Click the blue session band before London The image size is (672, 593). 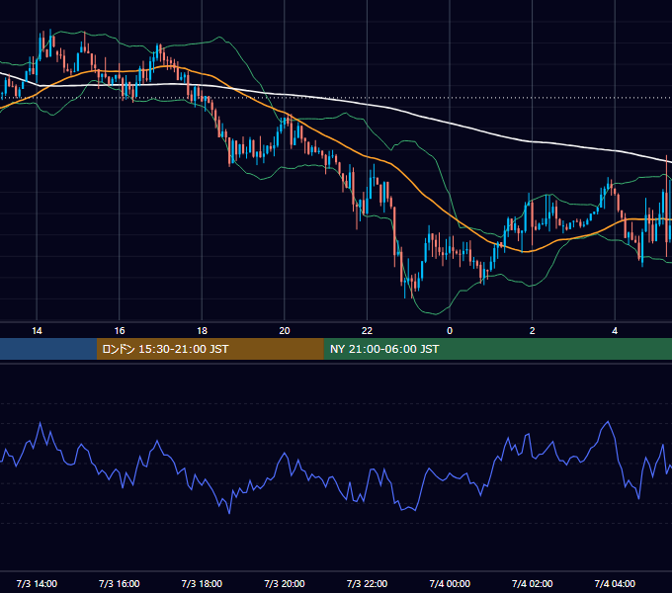pyautogui.click(x=48, y=349)
